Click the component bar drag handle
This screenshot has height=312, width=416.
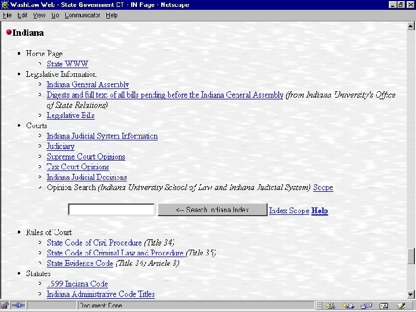click(319, 306)
